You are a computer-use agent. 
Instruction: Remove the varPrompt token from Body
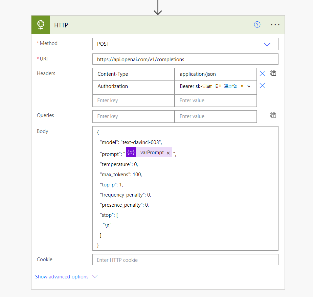click(168, 153)
